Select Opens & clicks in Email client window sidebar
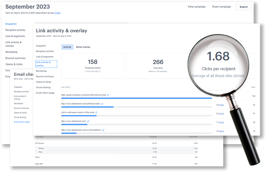 point(20,113)
